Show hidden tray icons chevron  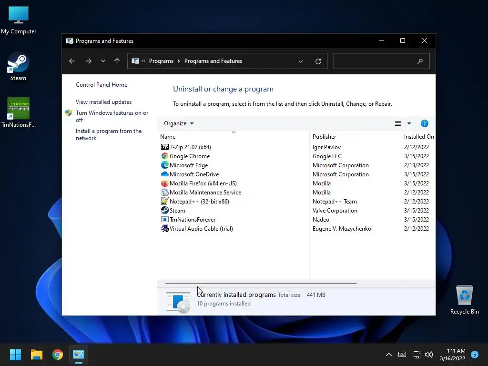click(x=389, y=355)
